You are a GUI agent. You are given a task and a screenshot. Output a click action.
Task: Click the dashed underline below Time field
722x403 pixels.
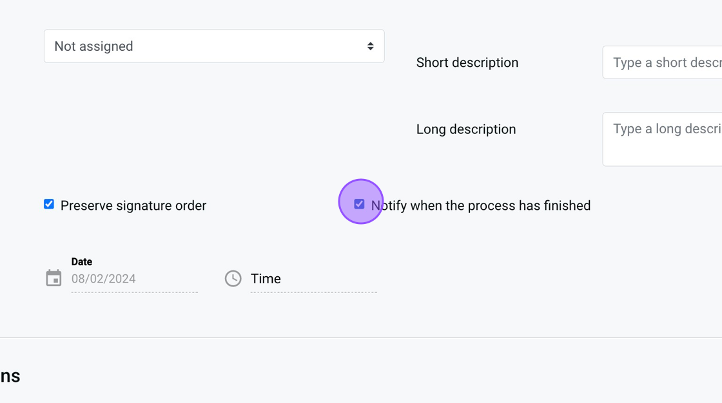point(313,292)
